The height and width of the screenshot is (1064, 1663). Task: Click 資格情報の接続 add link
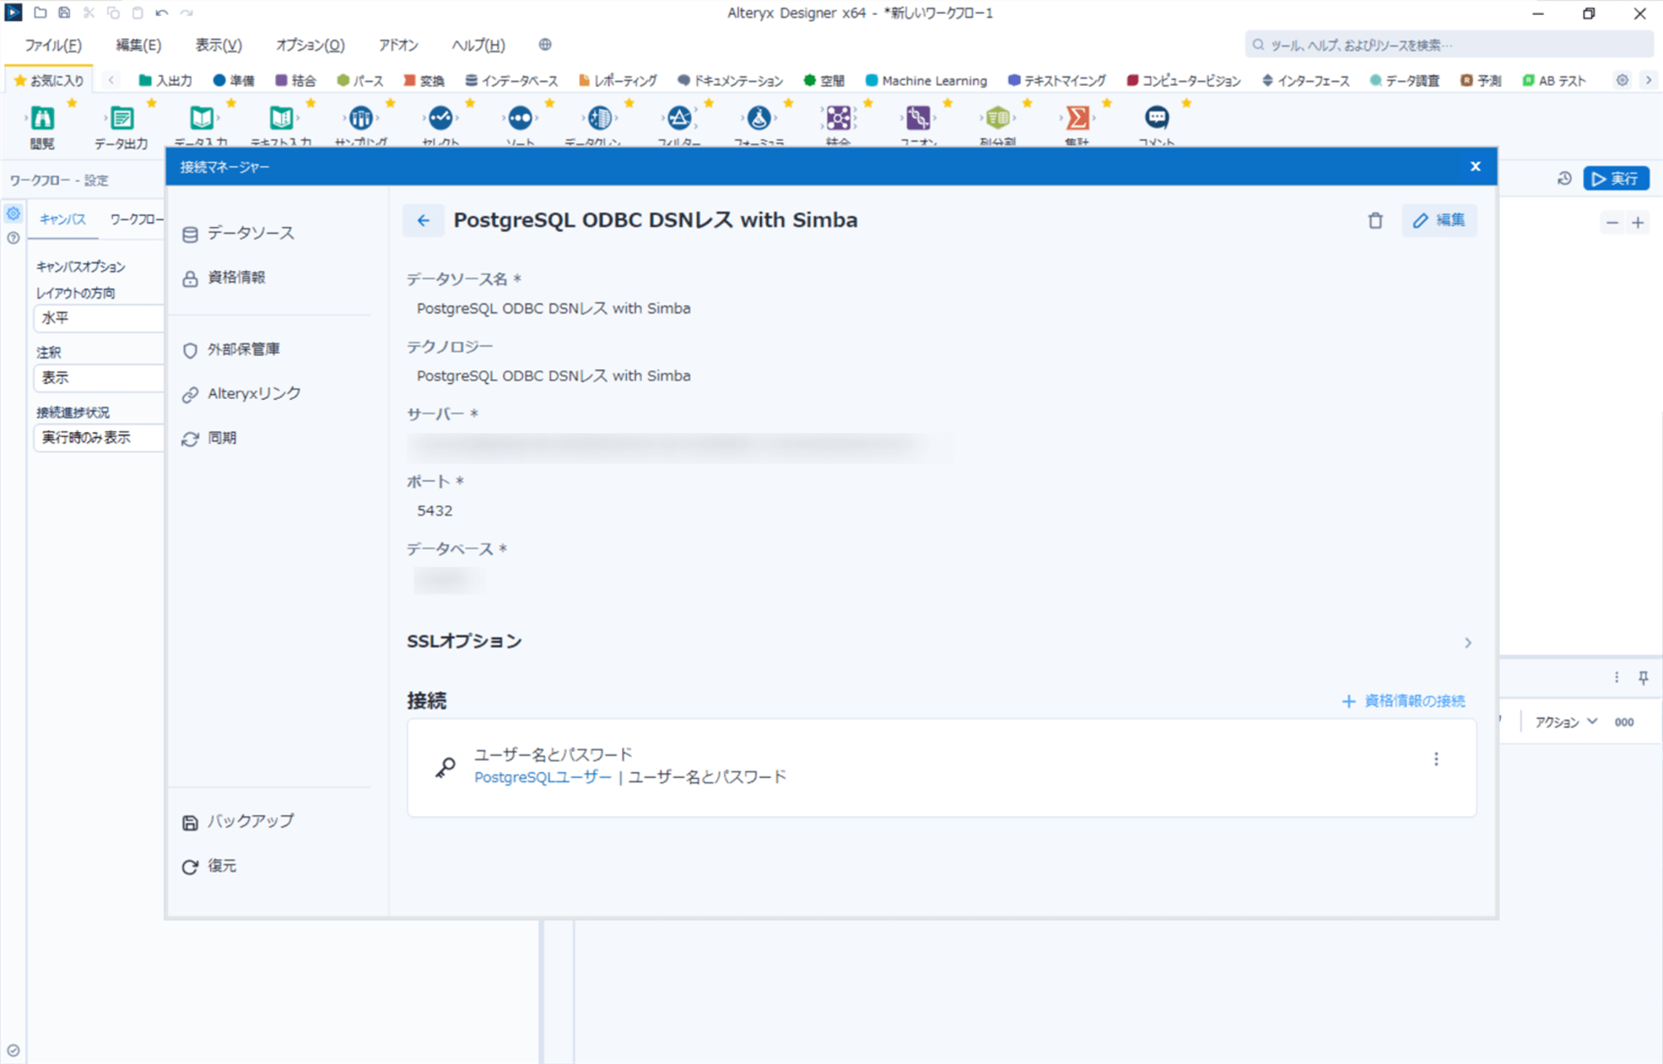(x=1404, y=702)
